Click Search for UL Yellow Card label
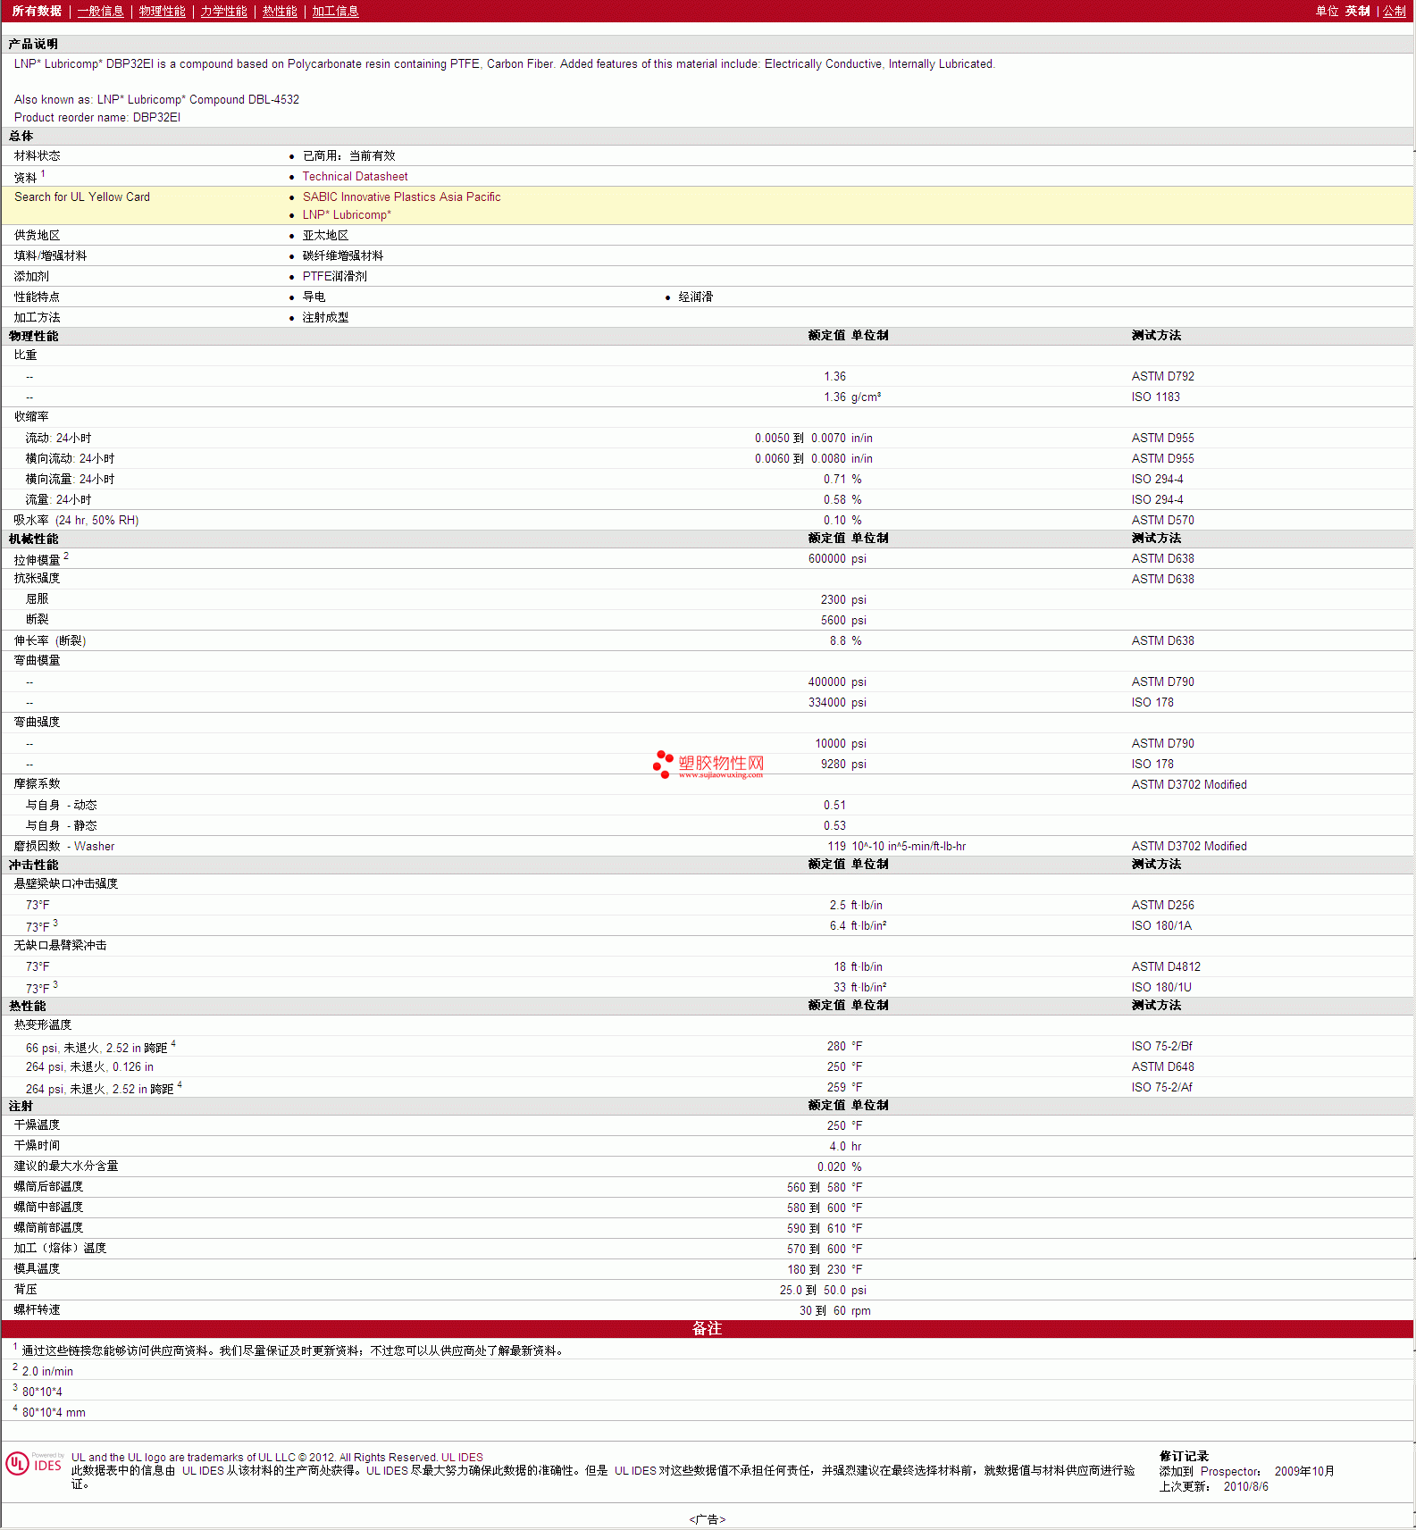 [82, 197]
